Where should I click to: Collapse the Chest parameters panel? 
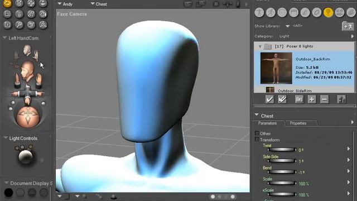[257, 115]
